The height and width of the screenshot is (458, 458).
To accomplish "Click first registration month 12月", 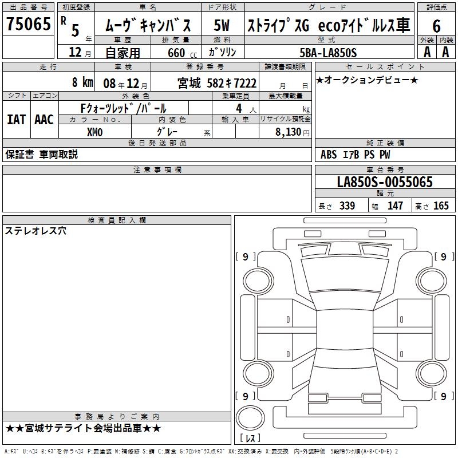I will (x=80, y=52).
